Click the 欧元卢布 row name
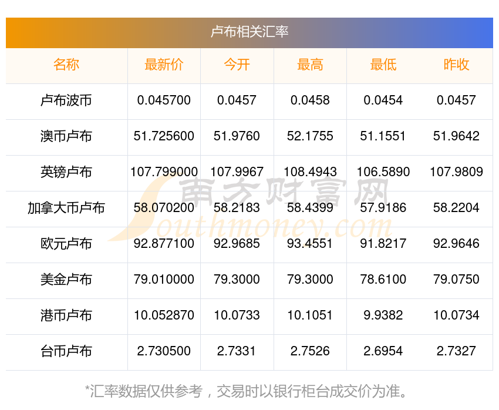The image size is (499, 410). point(66,244)
